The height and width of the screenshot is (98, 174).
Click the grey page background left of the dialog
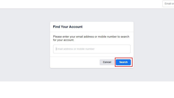(25, 45)
